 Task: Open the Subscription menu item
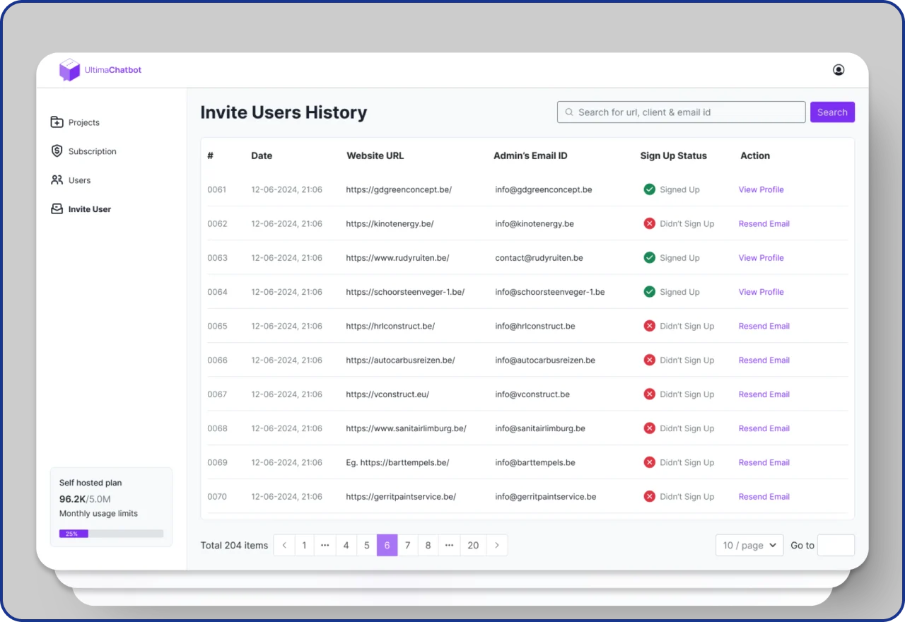click(93, 151)
